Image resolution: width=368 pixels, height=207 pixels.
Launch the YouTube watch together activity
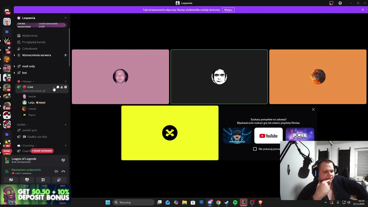pos(269,136)
